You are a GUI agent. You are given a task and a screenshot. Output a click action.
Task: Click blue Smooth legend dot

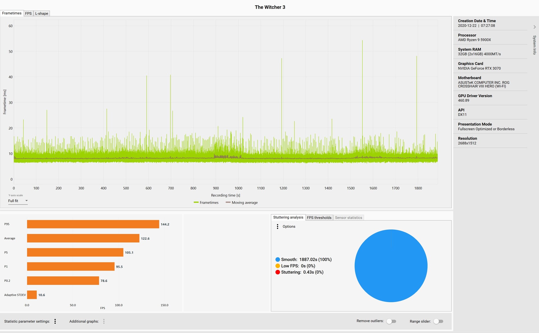pyautogui.click(x=278, y=259)
